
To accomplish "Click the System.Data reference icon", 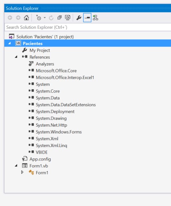I will (x=31, y=98).
